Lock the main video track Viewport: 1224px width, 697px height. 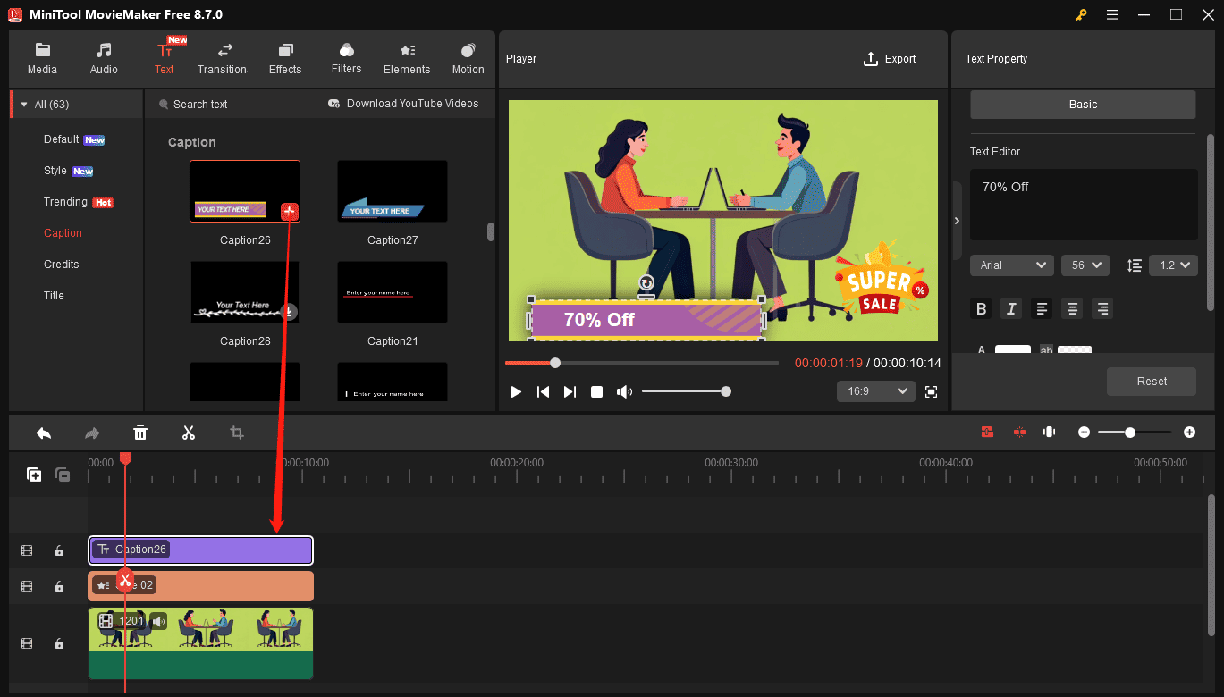(x=59, y=644)
